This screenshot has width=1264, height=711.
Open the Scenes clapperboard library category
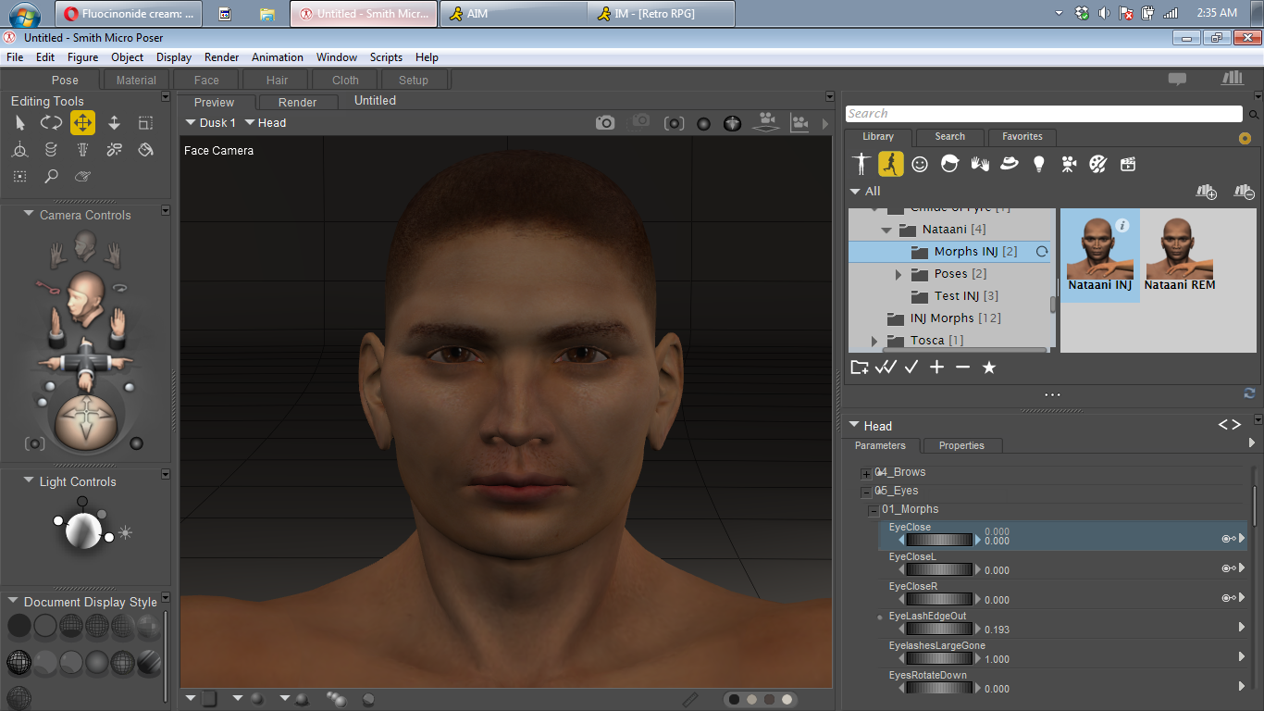[x=1128, y=164]
